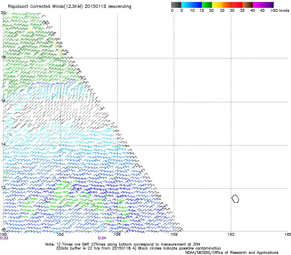Click the '20' latitude axis label

(x=3, y=13)
